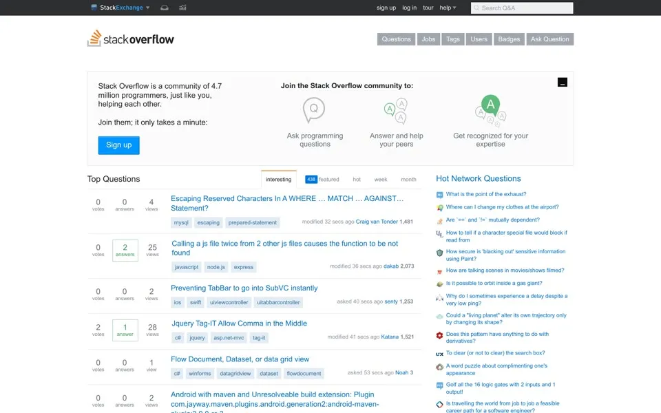This screenshot has width=661, height=413.
Task: Click the log in link
Action: [409, 8]
